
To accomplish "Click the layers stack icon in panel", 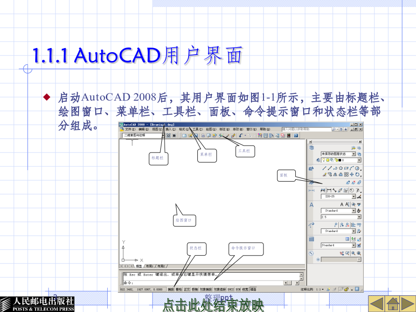I will (312, 148).
